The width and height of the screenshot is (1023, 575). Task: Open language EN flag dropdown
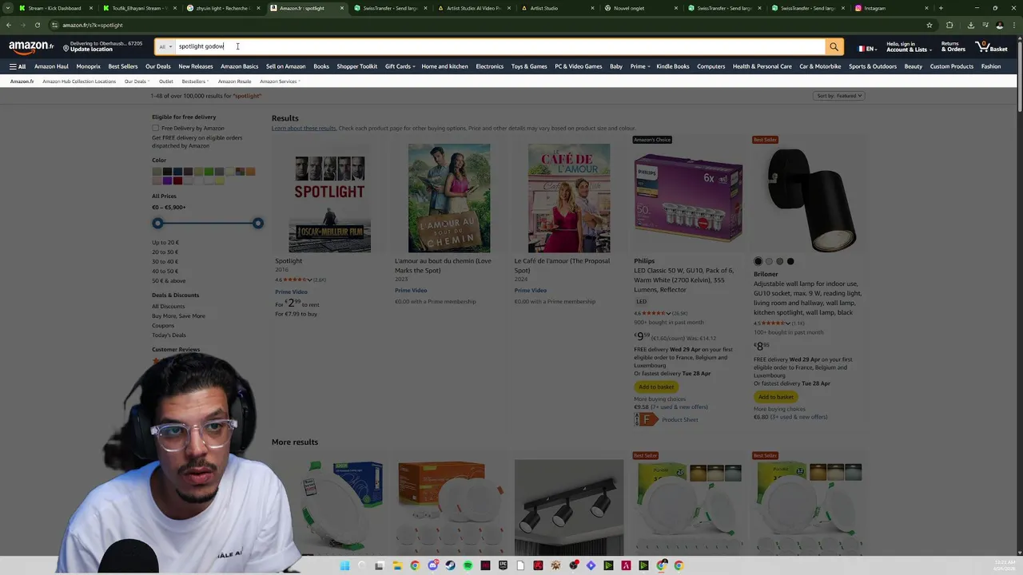tap(866, 48)
